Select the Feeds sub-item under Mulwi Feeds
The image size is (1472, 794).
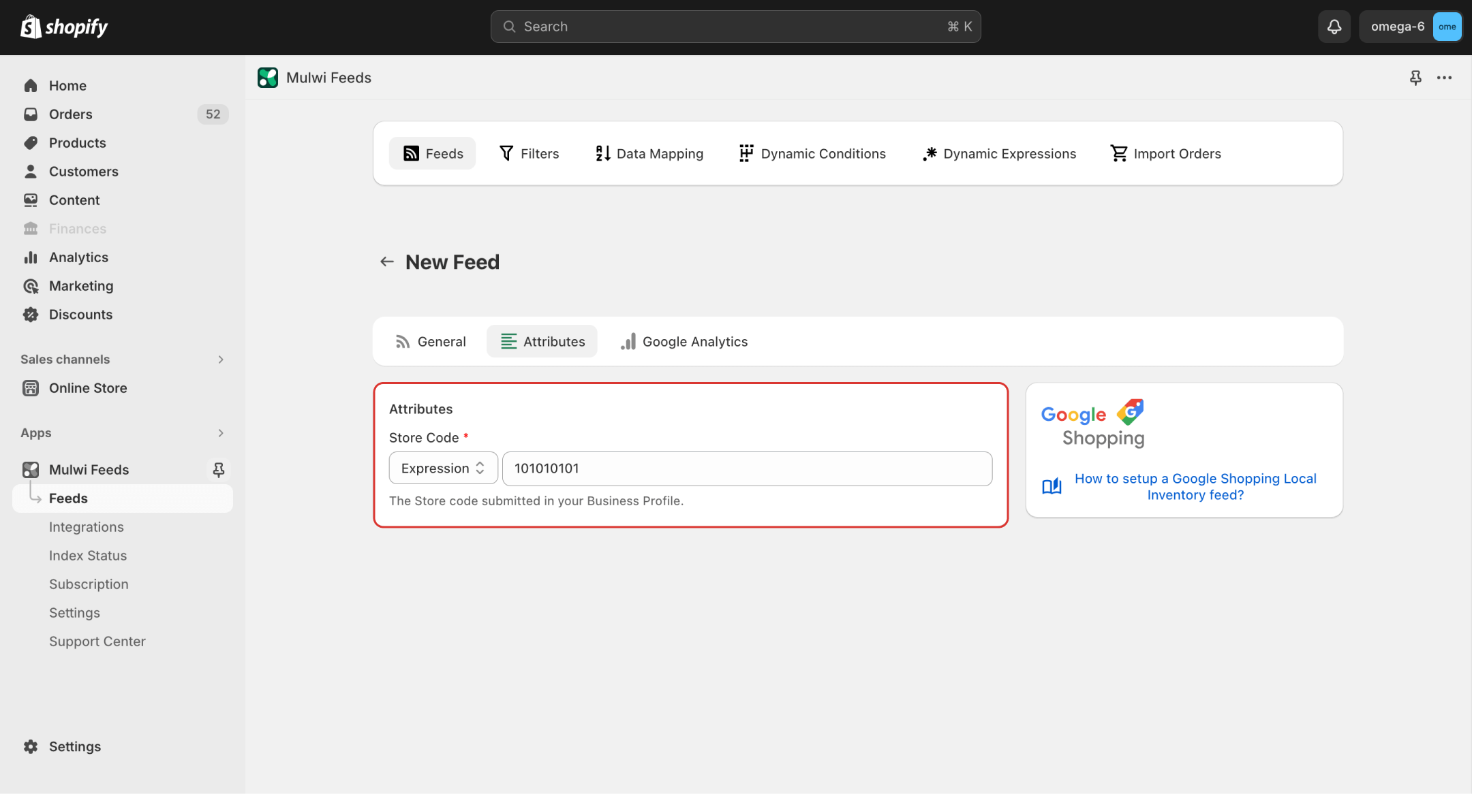tap(123, 498)
